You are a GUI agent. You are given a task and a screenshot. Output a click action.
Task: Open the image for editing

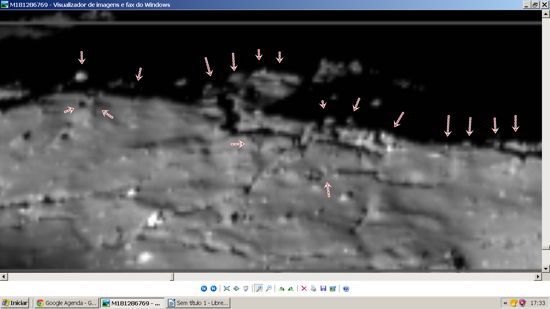(333, 288)
